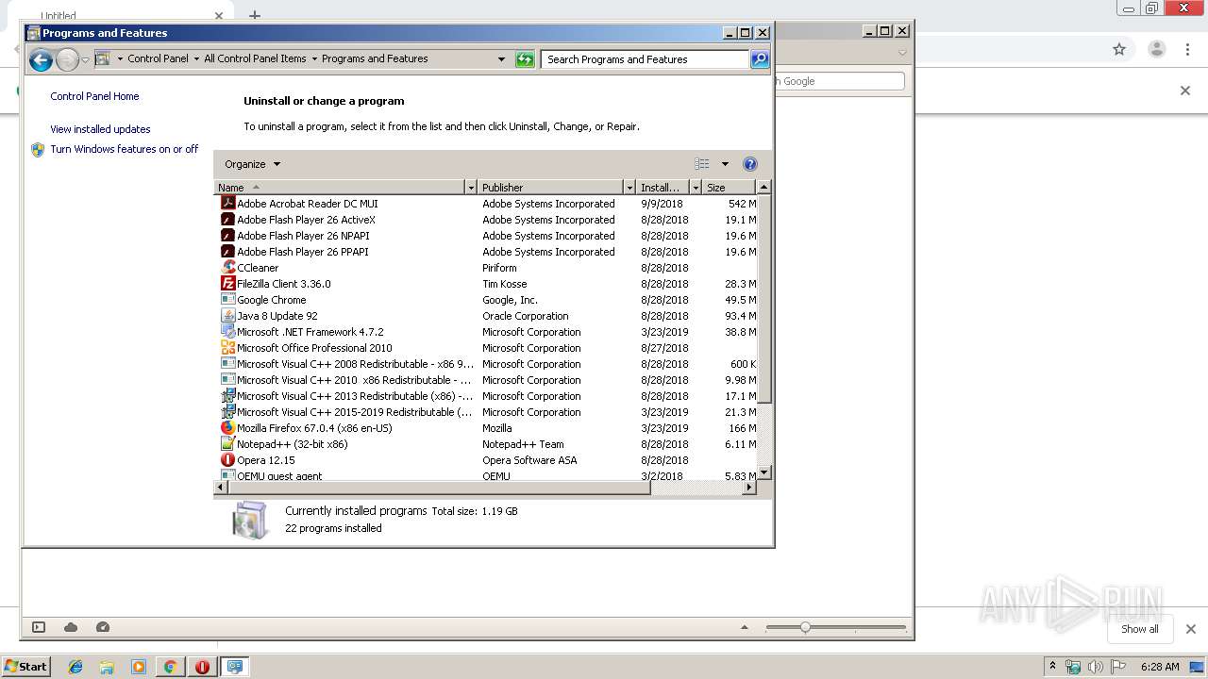Screen dimensions: 1208x679
Task: Click the Action Center flag tray icon
Action: point(1118,667)
